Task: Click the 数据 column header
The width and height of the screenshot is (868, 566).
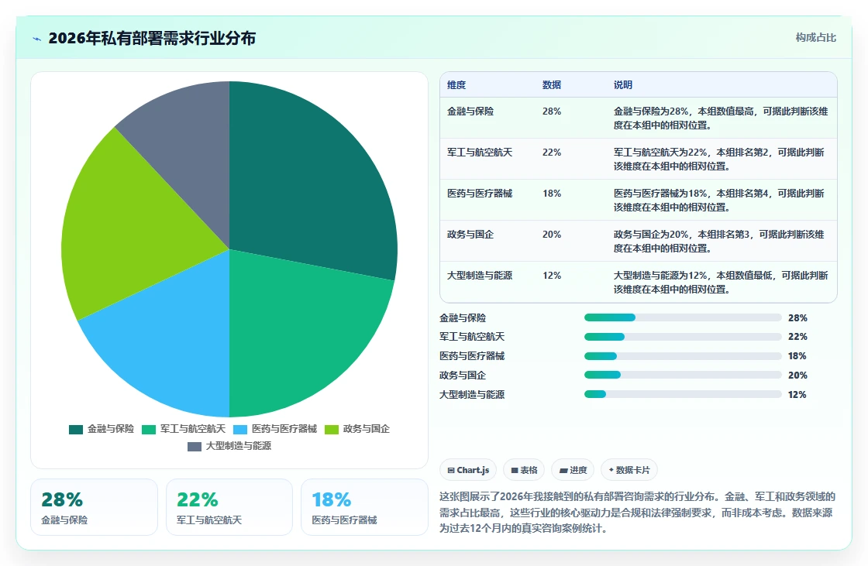Action: 552,85
